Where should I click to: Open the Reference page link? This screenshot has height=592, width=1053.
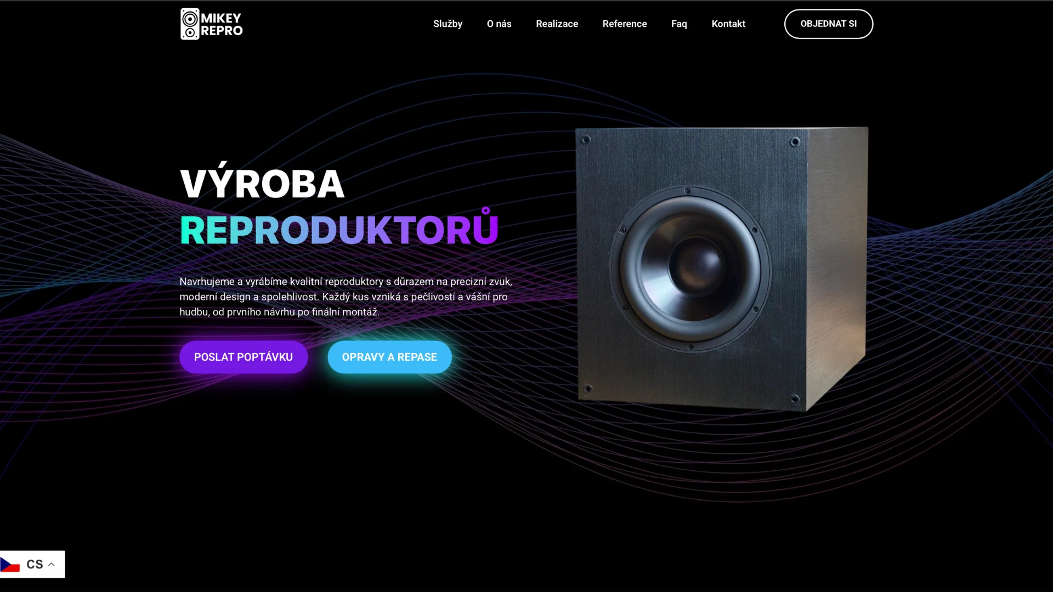(x=625, y=24)
